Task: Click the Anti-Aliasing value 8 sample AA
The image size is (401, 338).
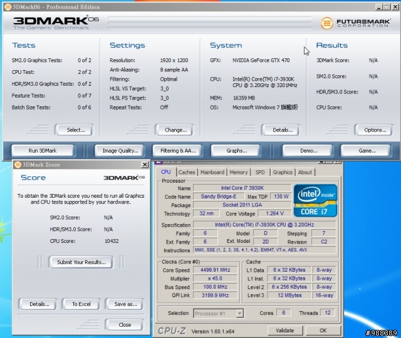Action: click(x=174, y=69)
